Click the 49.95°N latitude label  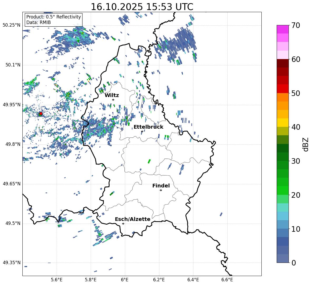coord(12,105)
